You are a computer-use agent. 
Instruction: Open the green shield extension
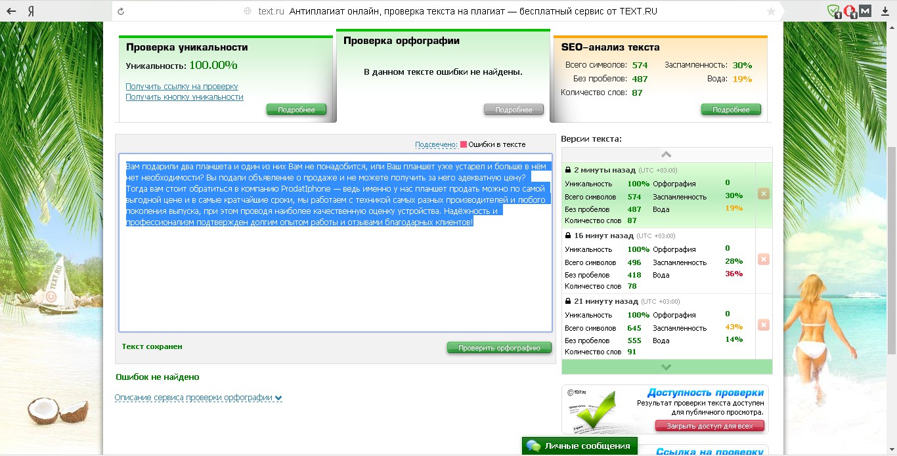[x=834, y=11]
